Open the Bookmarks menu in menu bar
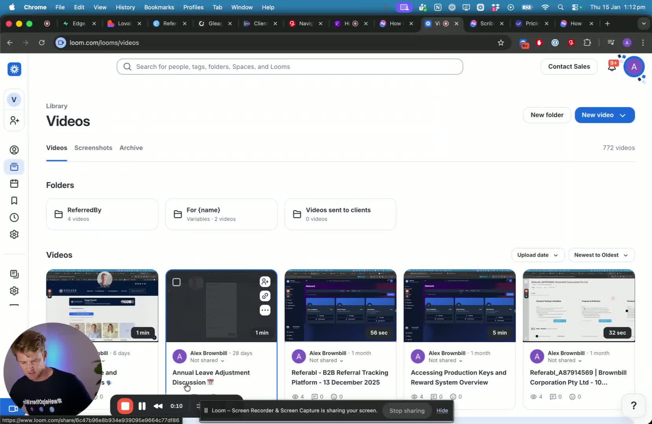This screenshot has width=652, height=424. click(x=159, y=7)
